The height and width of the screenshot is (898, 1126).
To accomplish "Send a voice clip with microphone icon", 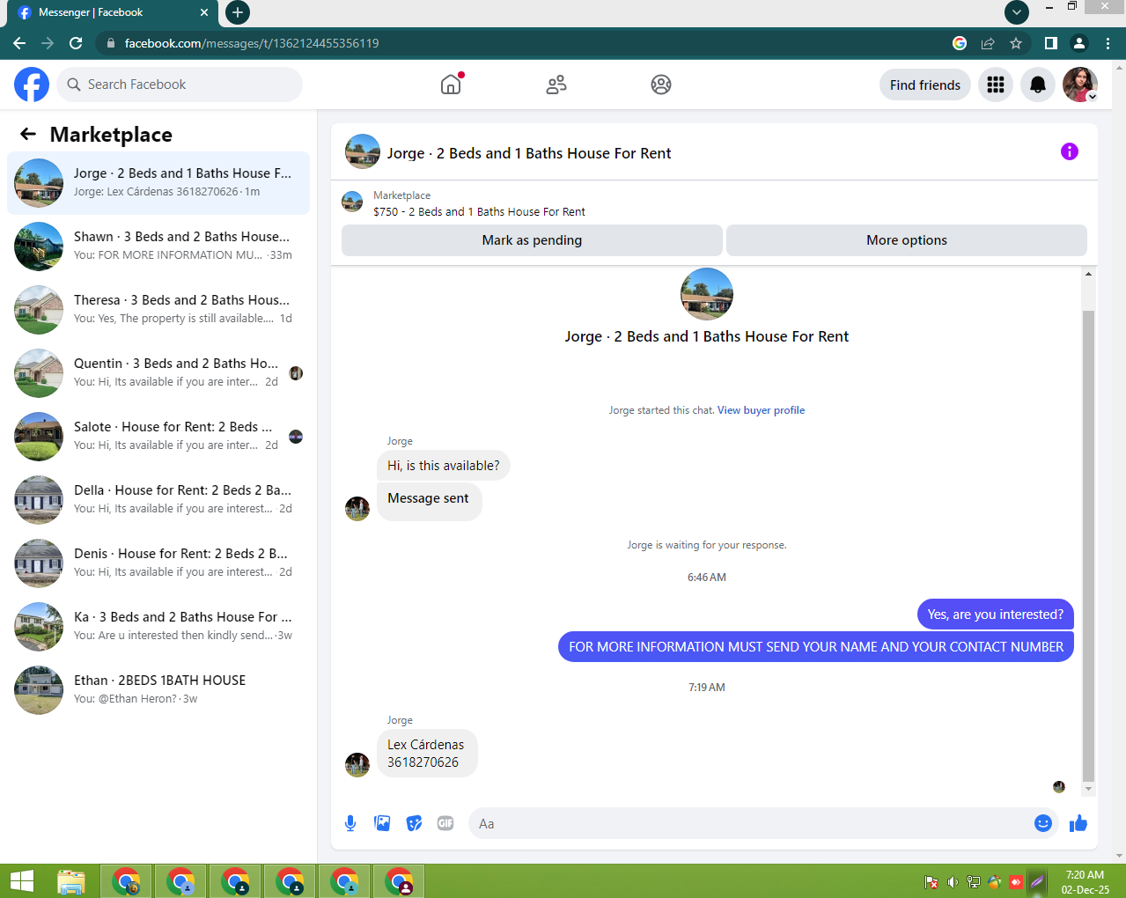I will coord(350,823).
